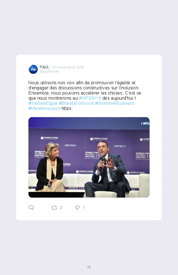Click the retweet arrows icon
The image size is (178, 275).
54,208
